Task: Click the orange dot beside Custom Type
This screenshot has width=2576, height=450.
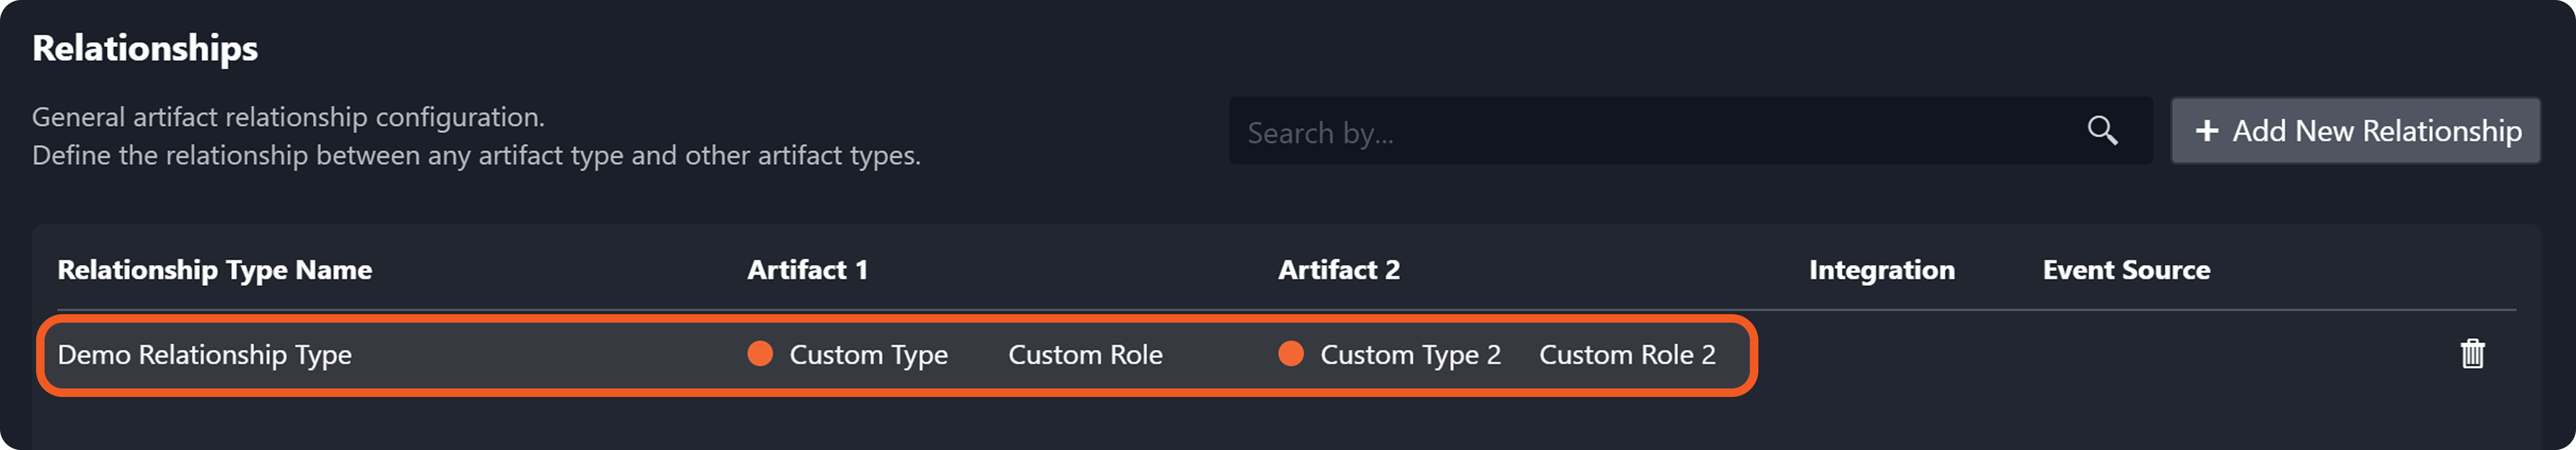Action: pyautogui.click(x=760, y=354)
